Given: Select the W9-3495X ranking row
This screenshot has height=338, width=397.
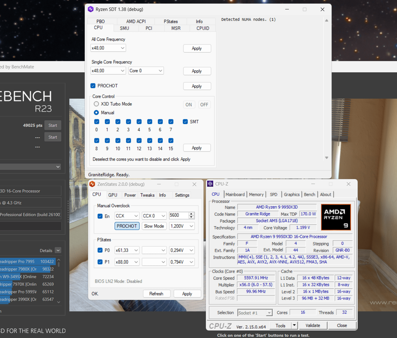Looking at the screenshot, I should pos(28,277).
